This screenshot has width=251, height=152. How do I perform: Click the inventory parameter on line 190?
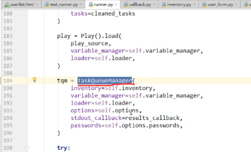pos(86,88)
